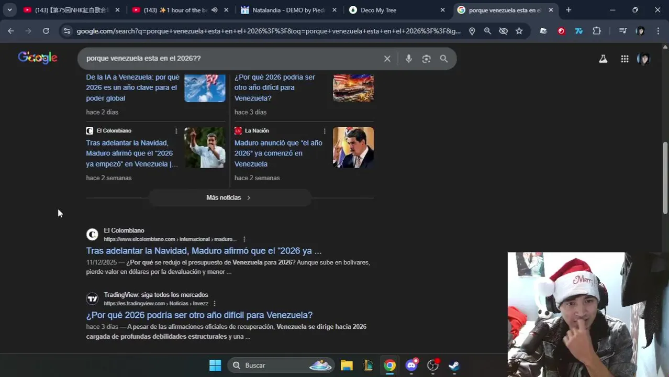Viewport: 669px width, 377px height.
Task: Open news card '¿Por qué 2026 podría ser otro año difícil'
Action: 275,87
